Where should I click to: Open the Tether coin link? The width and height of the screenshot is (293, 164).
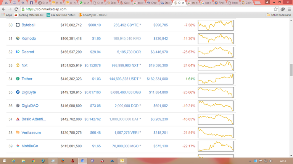pyautogui.click(x=27, y=79)
